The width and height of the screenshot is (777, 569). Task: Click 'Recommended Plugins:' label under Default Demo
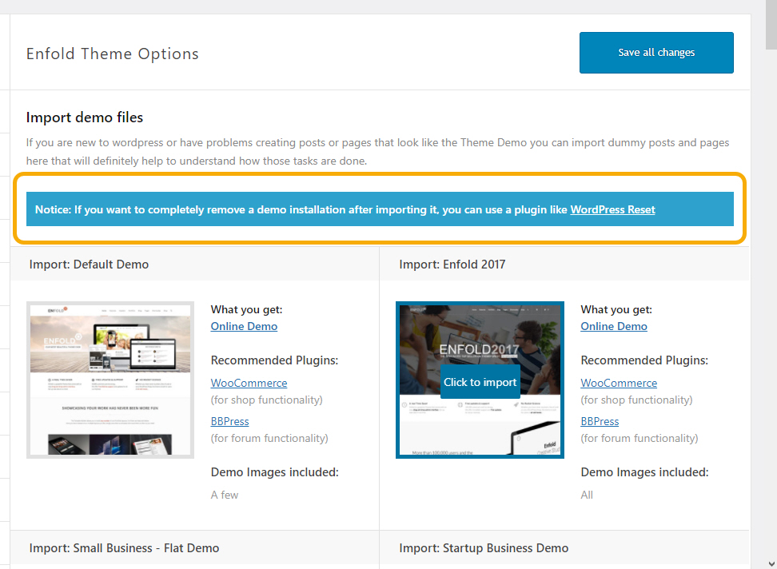274,360
